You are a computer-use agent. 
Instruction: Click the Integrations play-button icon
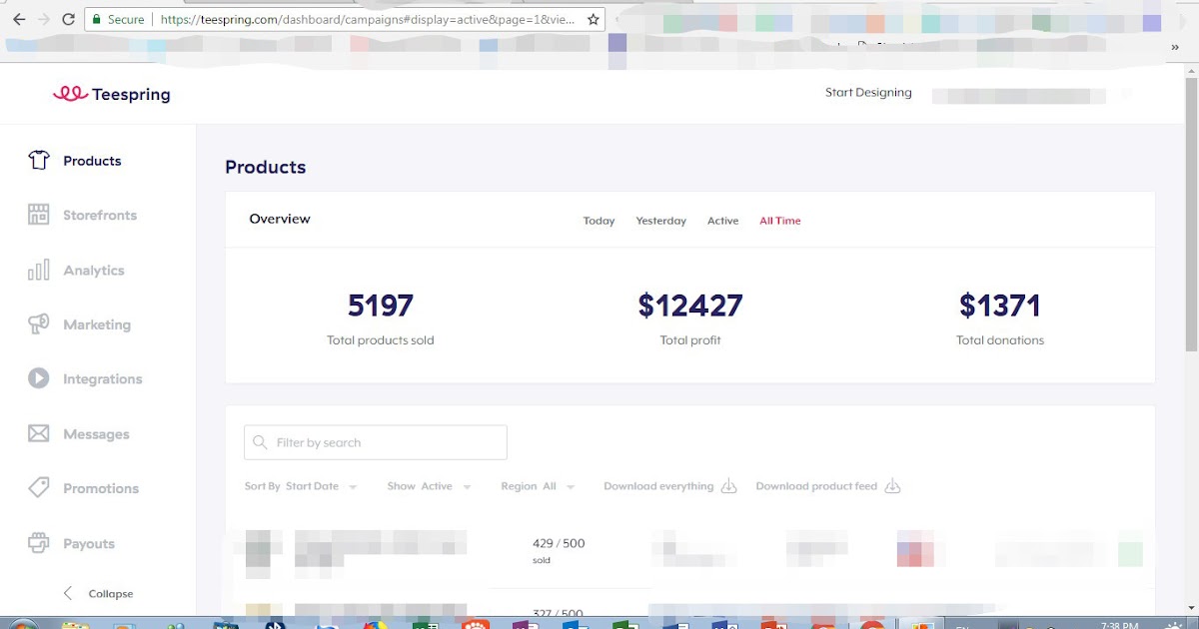coord(38,378)
